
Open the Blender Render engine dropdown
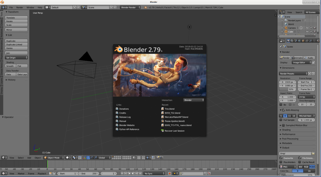tap(130, 8)
